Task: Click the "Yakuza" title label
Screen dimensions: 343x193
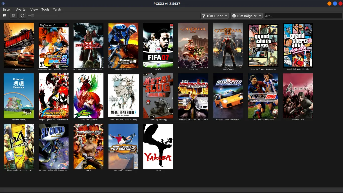Action: coord(158,170)
